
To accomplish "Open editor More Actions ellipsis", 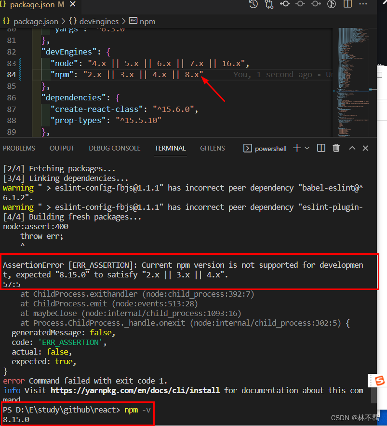I will 363,4.
